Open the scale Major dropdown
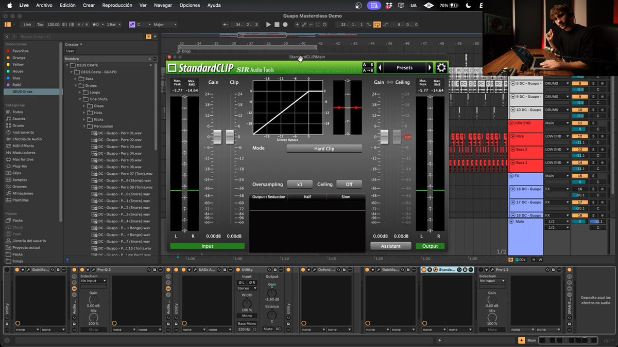The width and height of the screenshot is (618, 347). pos(164,25)
